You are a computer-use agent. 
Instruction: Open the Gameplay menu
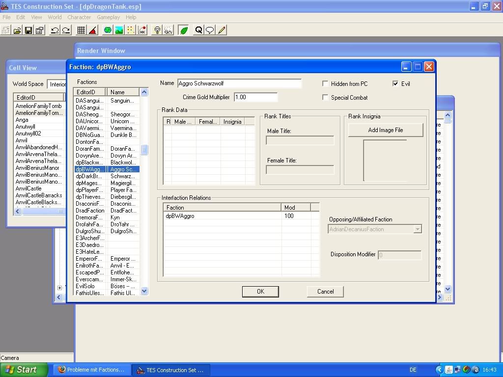(x=108, y=17)
